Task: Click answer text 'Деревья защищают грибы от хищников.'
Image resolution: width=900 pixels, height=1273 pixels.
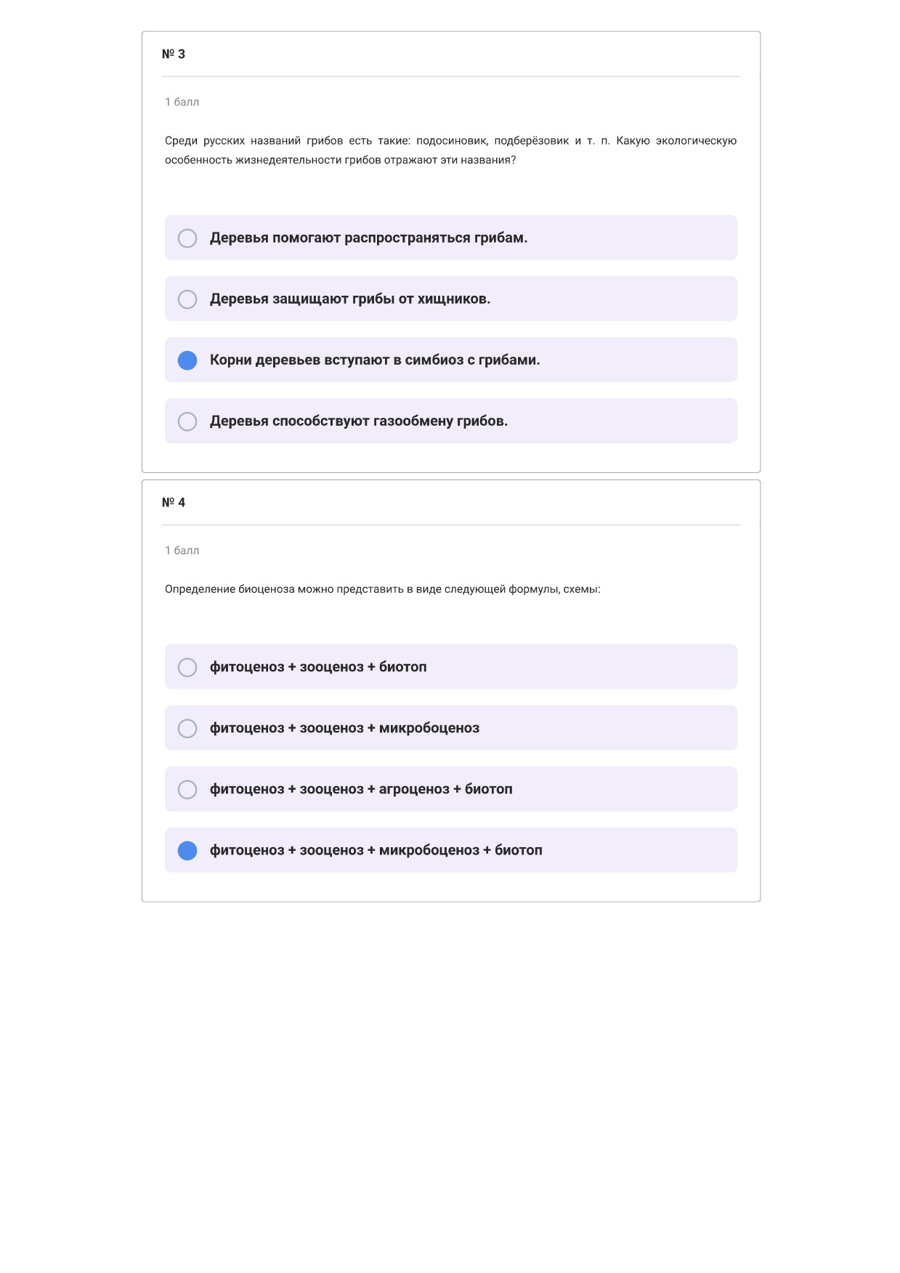Action: 350,299
